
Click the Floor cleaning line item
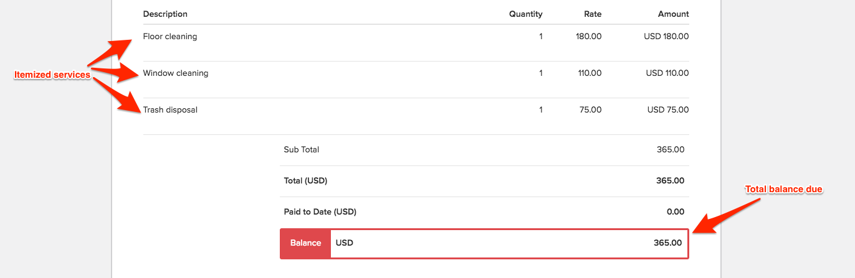[170, 37]
